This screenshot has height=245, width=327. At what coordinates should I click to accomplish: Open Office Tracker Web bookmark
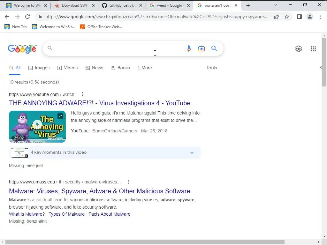pos(101,27)
